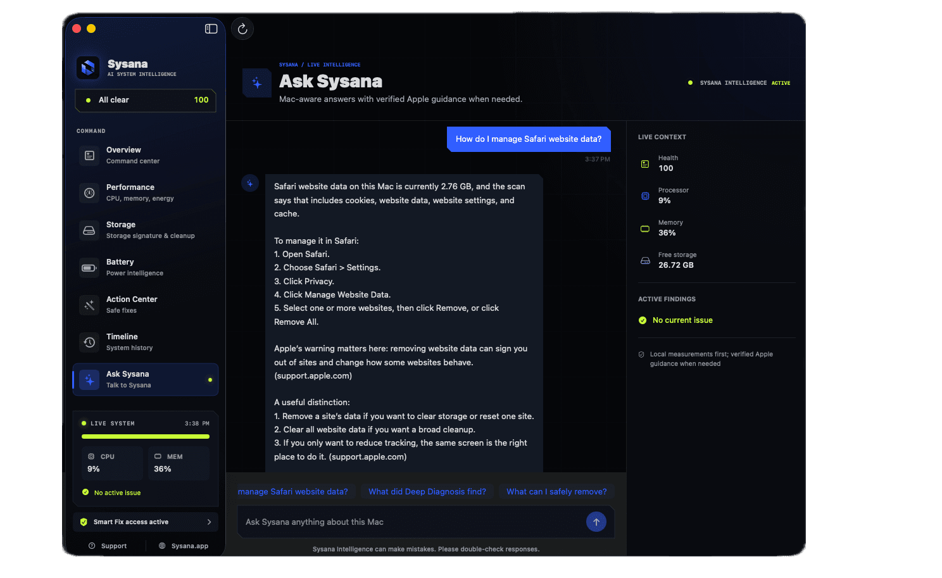The width and height of the screenshot is (942, 578).
Task: Click the Free storage 26.72 GB value
Action: coord(676,265)
